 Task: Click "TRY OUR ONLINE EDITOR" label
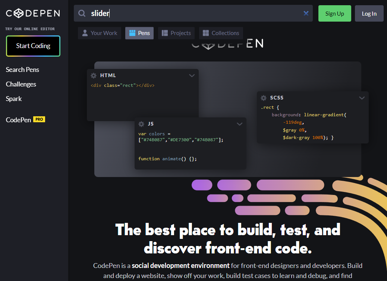pyautogui.click(x=30, y=29)
